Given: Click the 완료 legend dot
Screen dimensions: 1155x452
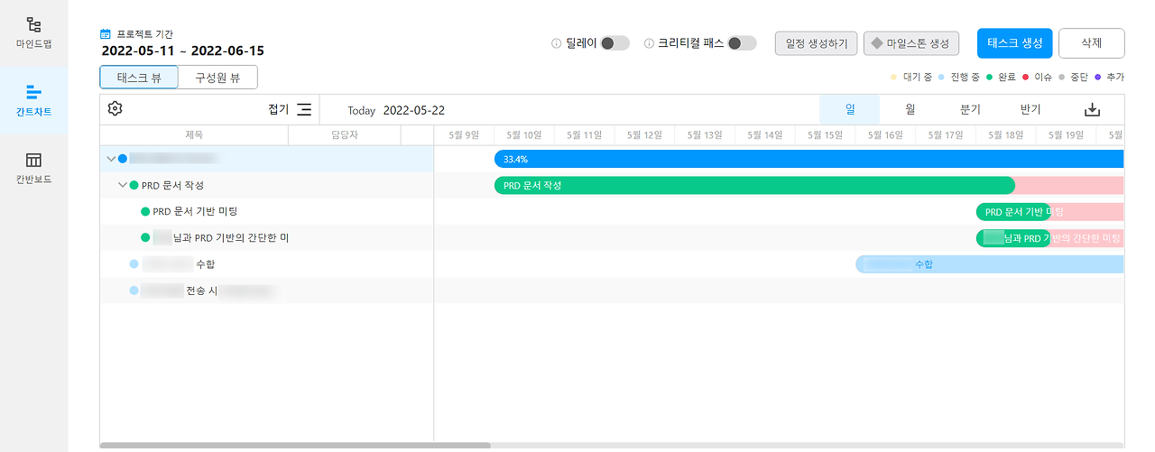Looking at the screenshot, I should 990,78.
